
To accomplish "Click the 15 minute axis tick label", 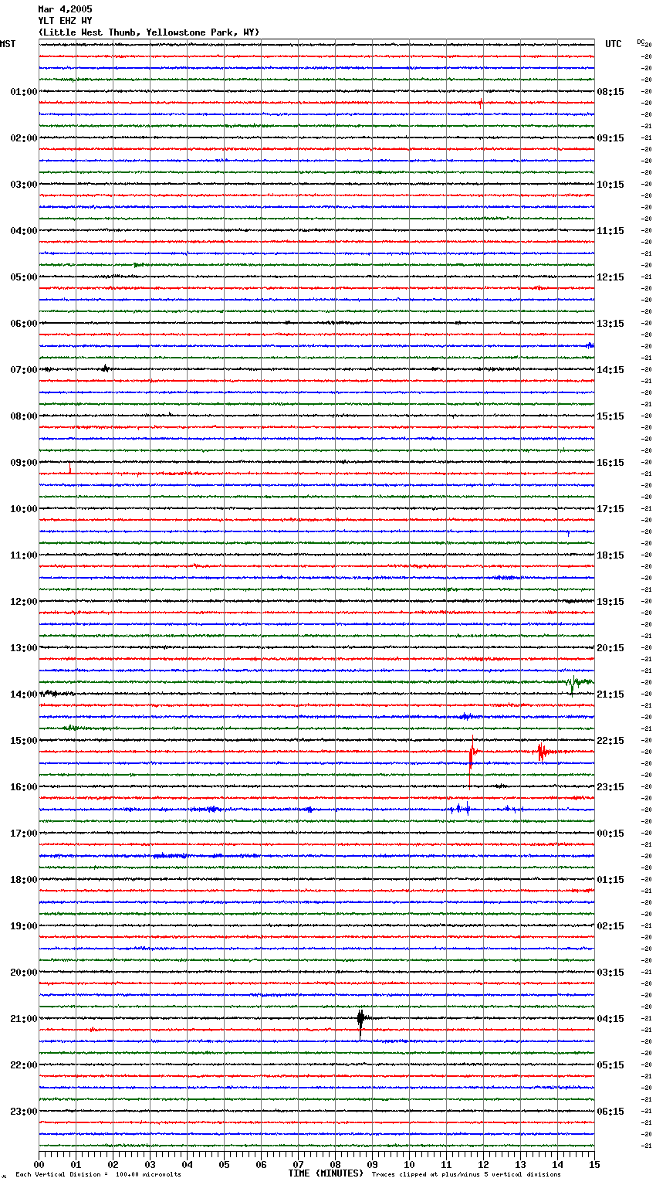I will 594,1165.
